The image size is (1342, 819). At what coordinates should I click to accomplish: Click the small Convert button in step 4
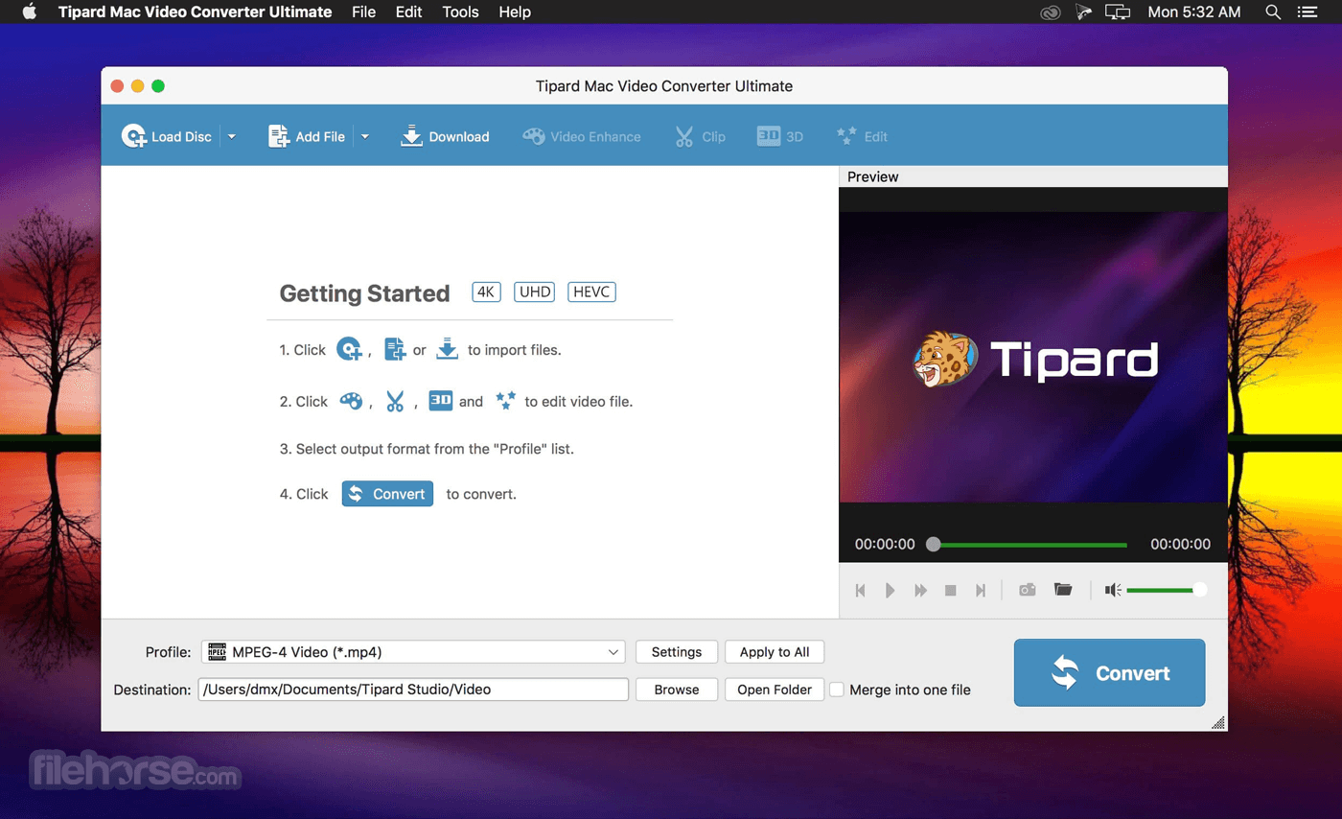[387, 494]
